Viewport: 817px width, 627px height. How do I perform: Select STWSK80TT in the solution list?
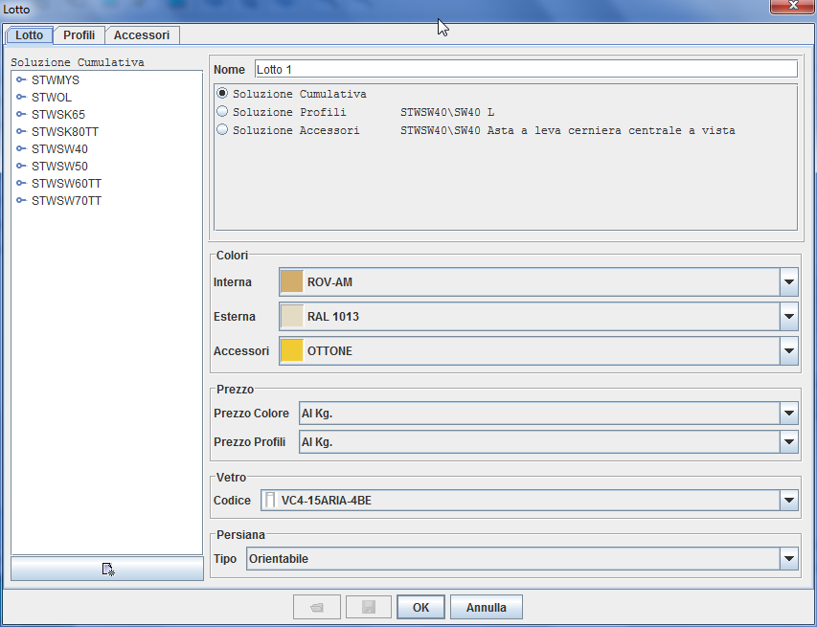click(x=64, y=132)
